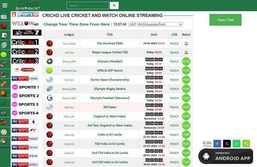Open the Sports HD channel
Screen dimensions: 257x167
[x=25, y=15]
